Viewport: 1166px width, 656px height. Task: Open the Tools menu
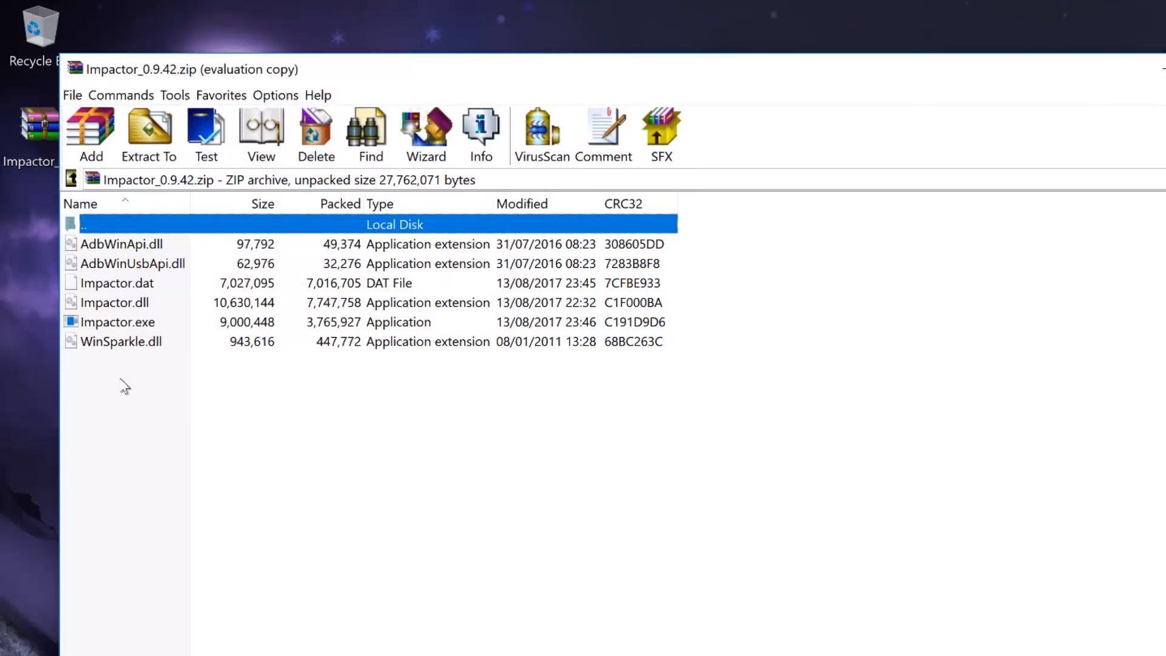click(x=175, y=95)
